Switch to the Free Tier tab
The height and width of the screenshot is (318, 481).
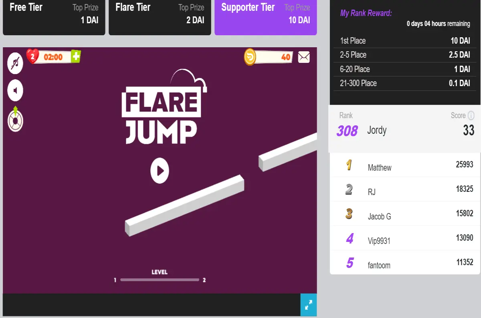[54, 18]
